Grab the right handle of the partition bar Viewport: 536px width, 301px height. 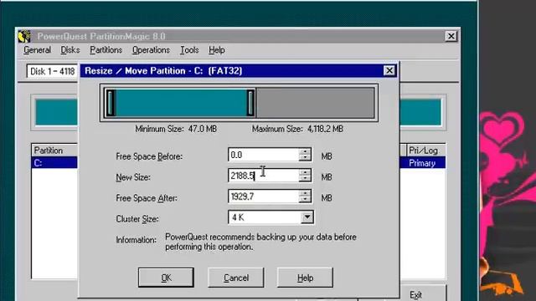pos(250,103)
